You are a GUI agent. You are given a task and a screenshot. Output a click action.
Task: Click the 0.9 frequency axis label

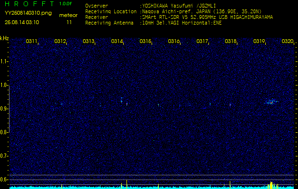[4, 109]
